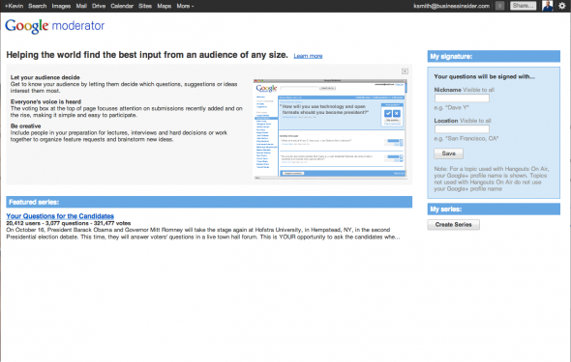Open Your Questions for the Candidates series
Viewport: 571px width, 362px height.
click(x=60, y=216)
